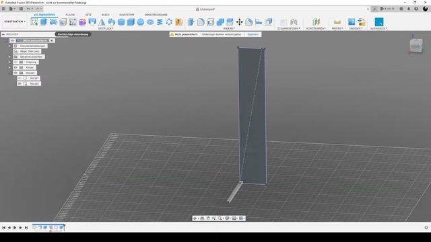This screenshot has width=431, height=242.
Task: Show hidden Skizze1 via its eye icon
Action: 20,78
